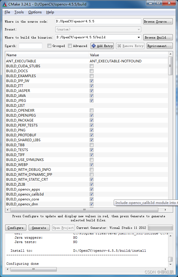Click scroll-down arrow of output log
Image resolution: width=178 pixels, height=277 pixels.
pos(170,264)
